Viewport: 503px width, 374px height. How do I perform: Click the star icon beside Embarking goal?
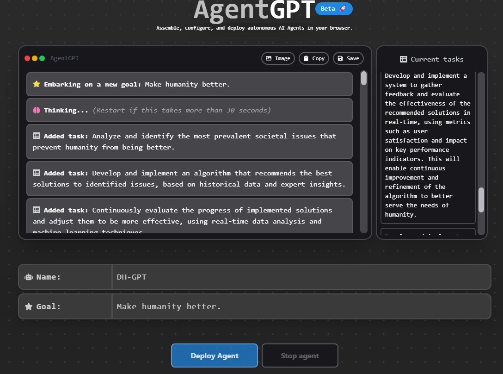click(37, 84)
